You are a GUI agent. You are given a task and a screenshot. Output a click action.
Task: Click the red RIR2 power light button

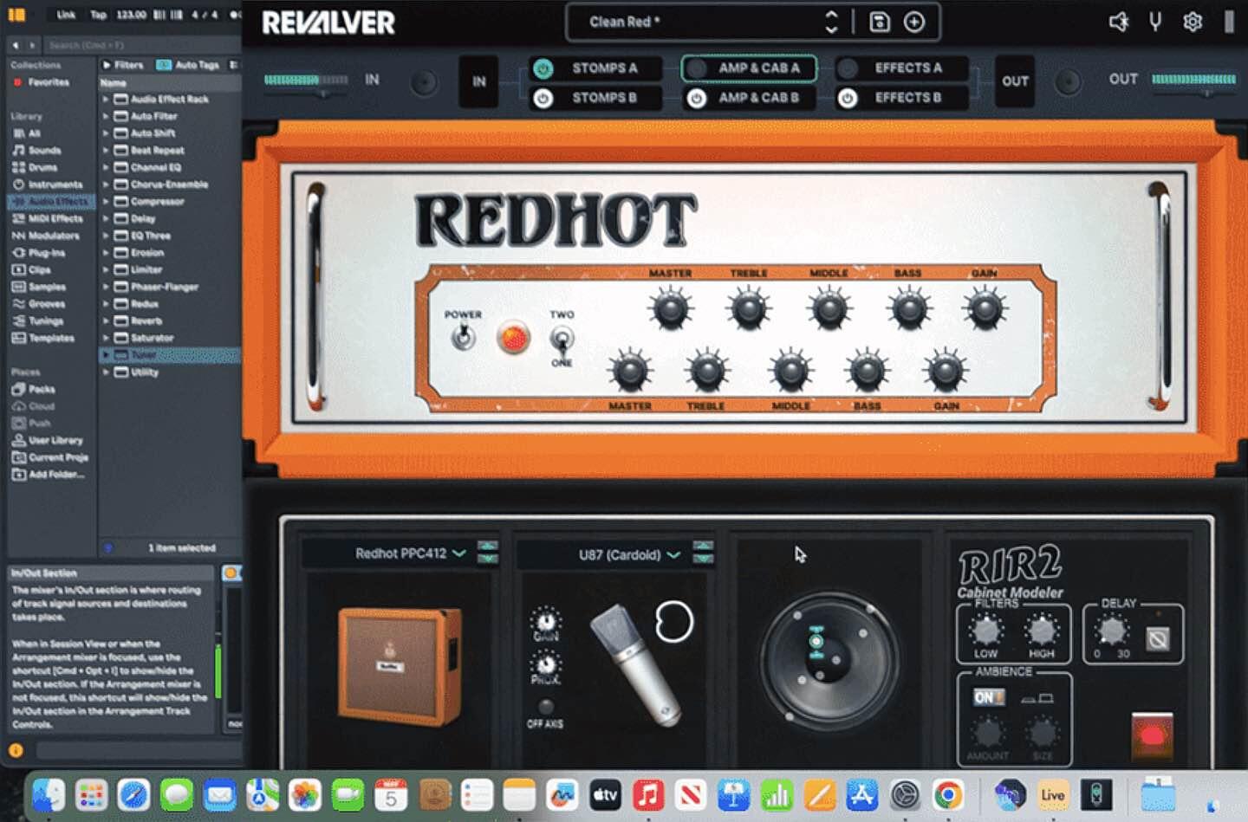[x=1152, y=736]
